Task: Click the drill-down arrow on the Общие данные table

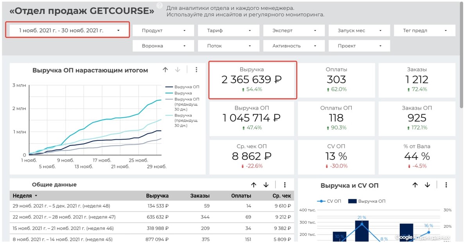Action: pos(266,185)
